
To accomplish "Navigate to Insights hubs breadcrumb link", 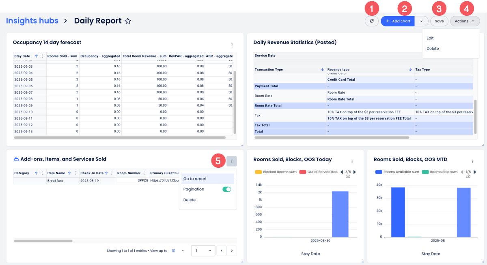I will (32, 21).
